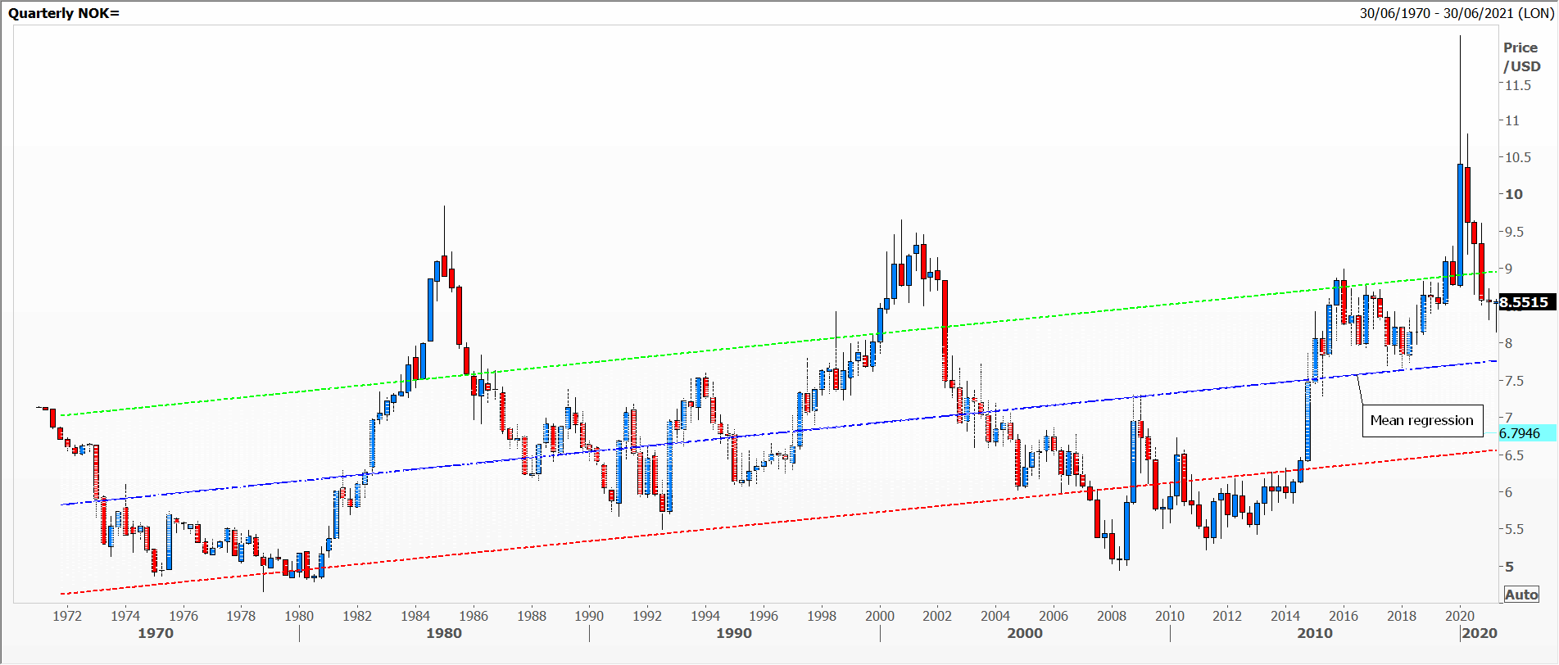
Task: Click the date range 30/06/1970 - 30/06/2021 (LON)
Action: tap(1457, 13)
